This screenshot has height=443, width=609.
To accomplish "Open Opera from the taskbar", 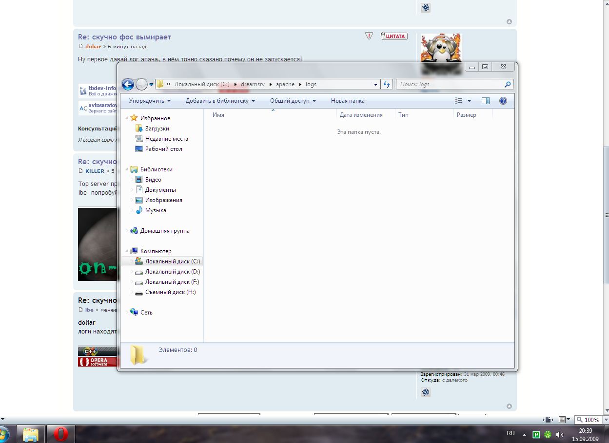I will tap(61, 433).
